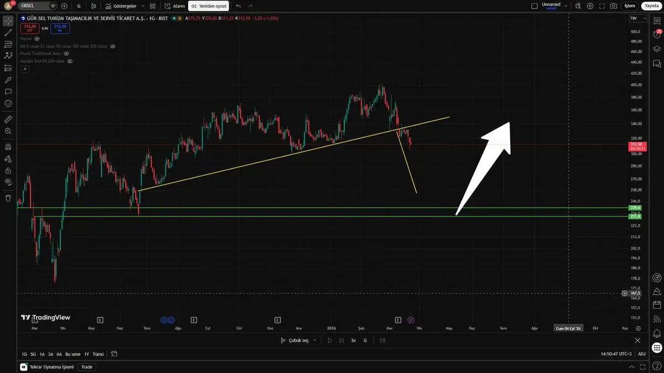
Task: Undo the last chart action
Action: 238,6
